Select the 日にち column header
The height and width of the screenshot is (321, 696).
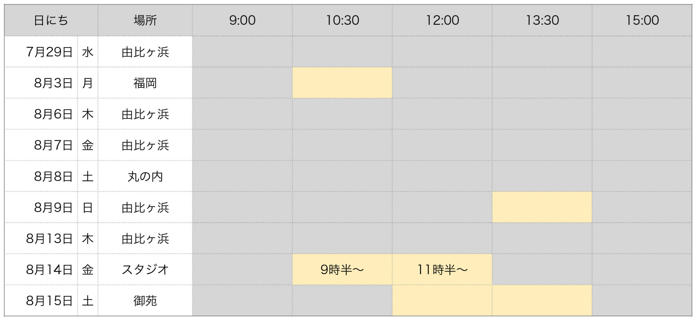click(51, 20)
